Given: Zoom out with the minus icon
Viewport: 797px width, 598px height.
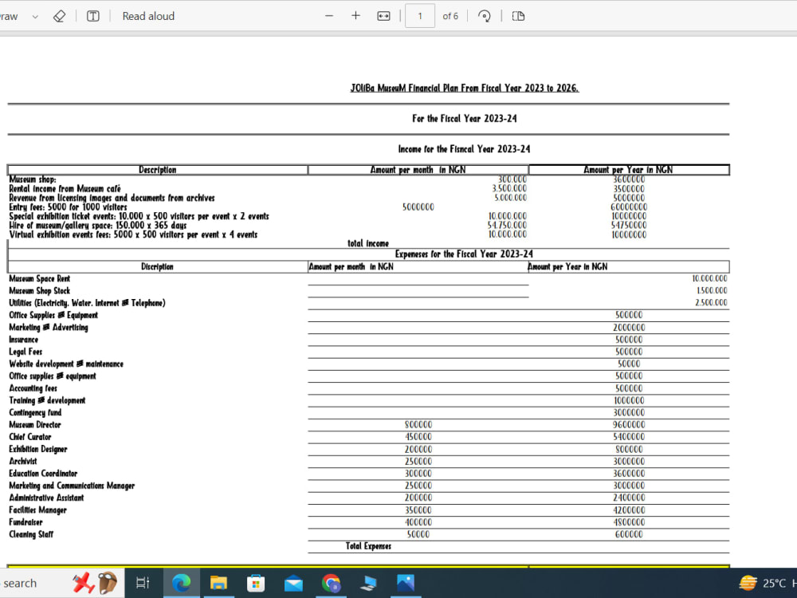Looking at the screenshot, I should (329, 16).
